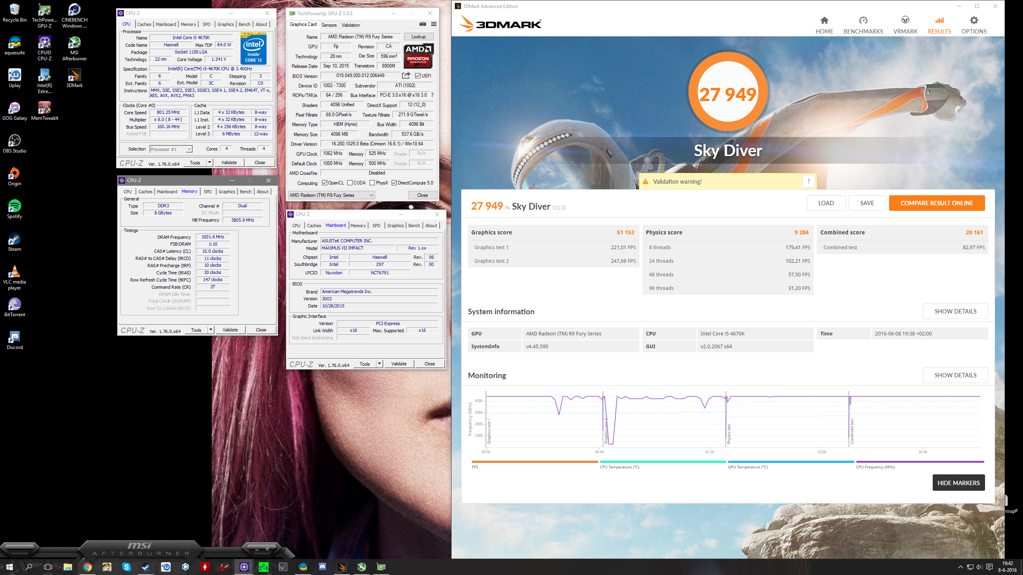Select the Spotify desktop icon

(x=14, y=209)
